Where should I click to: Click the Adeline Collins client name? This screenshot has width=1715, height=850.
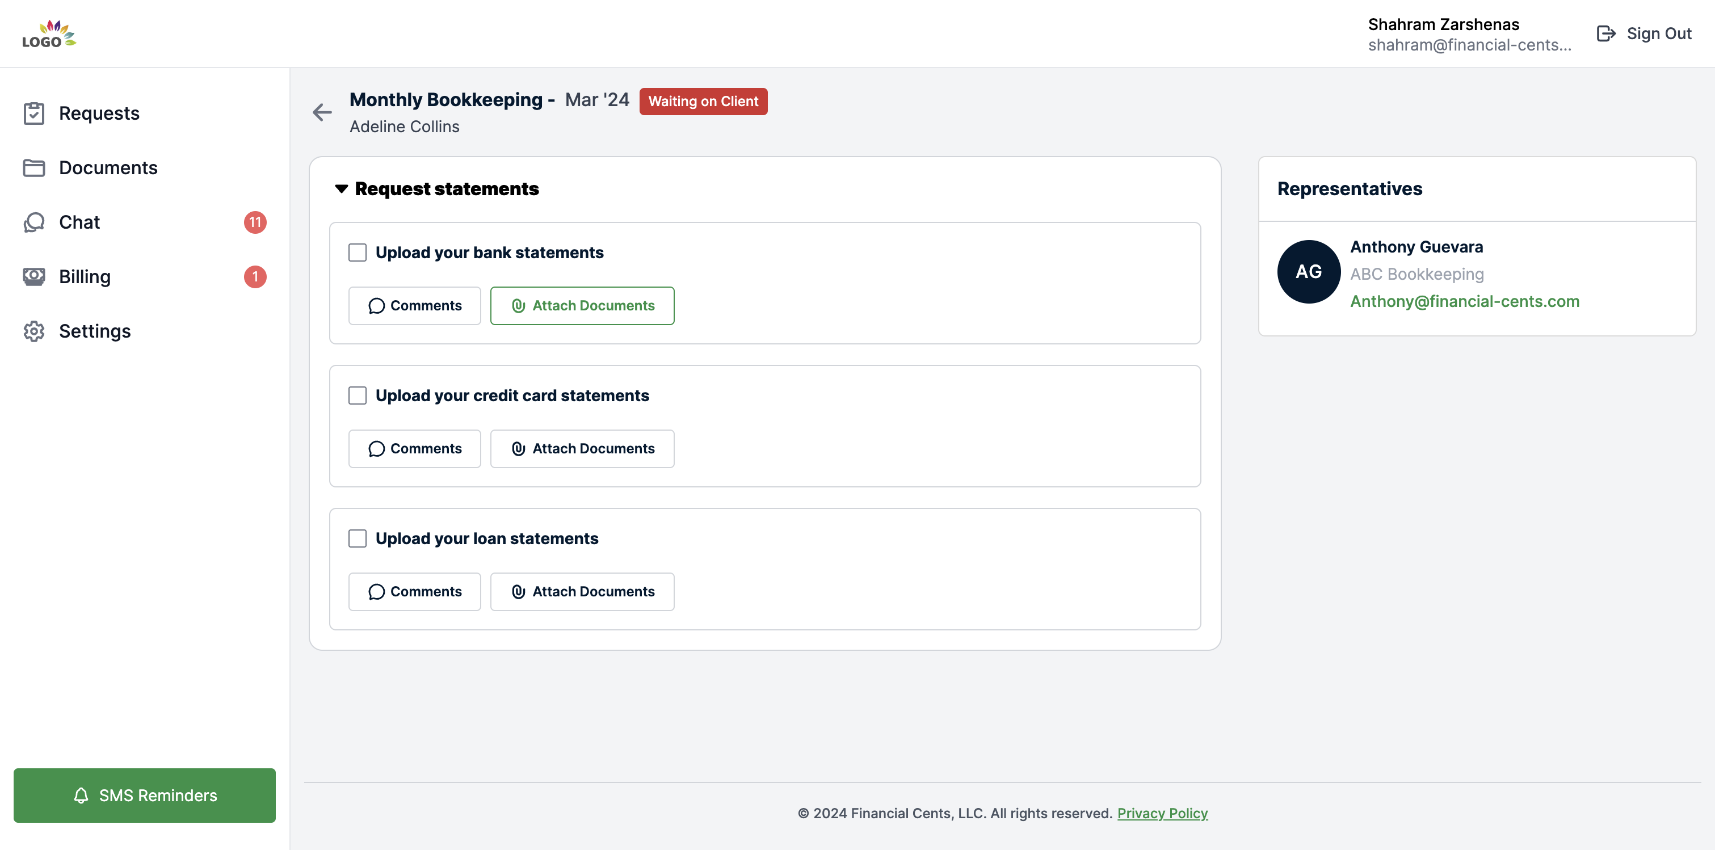pos(404,127)
